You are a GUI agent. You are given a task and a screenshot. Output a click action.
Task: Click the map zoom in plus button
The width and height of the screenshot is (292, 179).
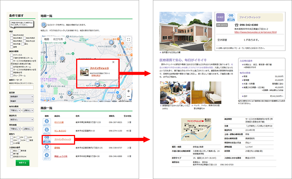[x=128, y=91]
